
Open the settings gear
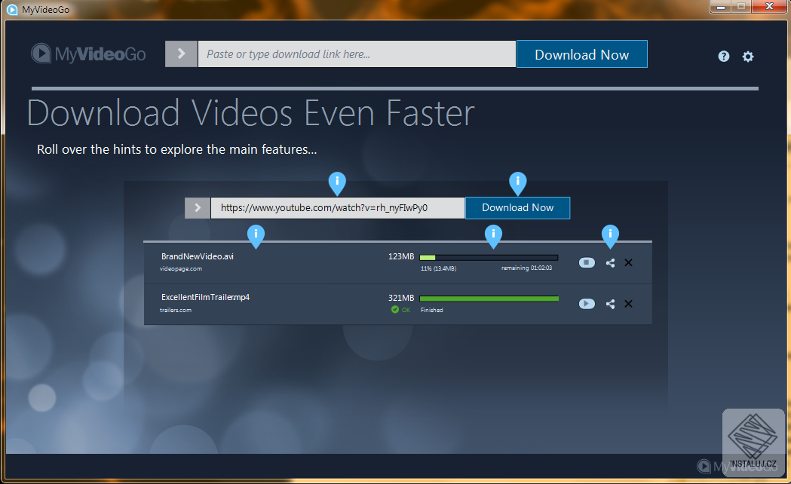point(747,56)
